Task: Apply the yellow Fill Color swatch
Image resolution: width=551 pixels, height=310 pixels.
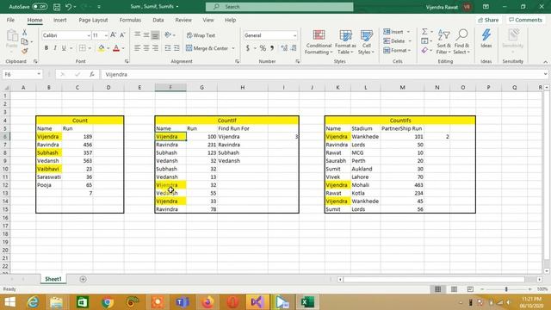Action: point(102,48)
